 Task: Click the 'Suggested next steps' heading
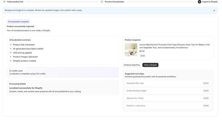click(x=134, y=74)
